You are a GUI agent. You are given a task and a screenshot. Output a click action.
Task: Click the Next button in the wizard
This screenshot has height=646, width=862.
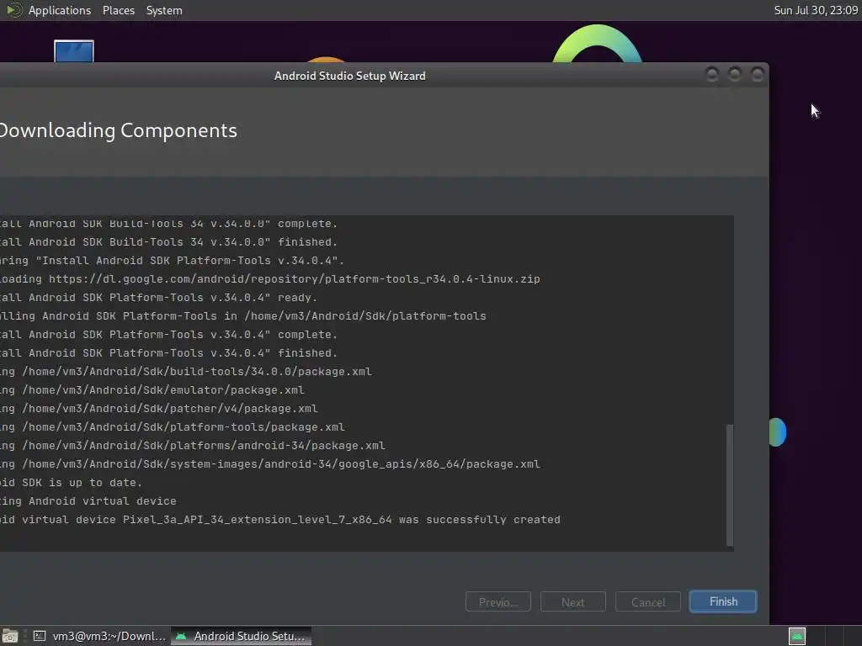point(572,602)
